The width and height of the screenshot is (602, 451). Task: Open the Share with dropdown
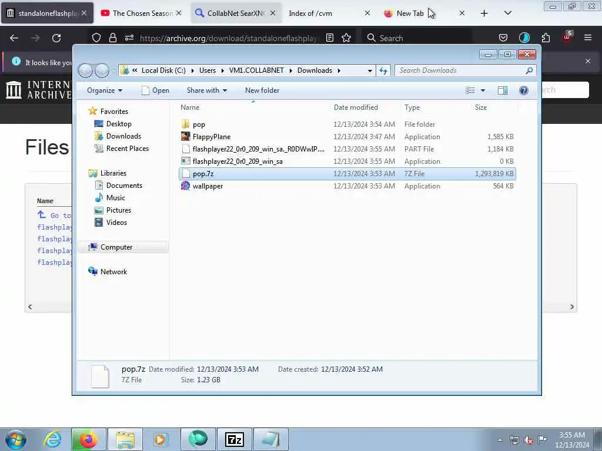coord(206,90)
